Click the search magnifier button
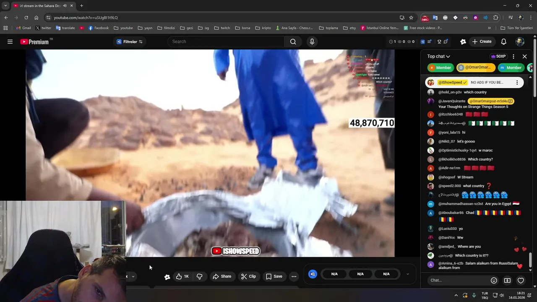The width and height of the screenshot is (537, 302). pos(293,42)
